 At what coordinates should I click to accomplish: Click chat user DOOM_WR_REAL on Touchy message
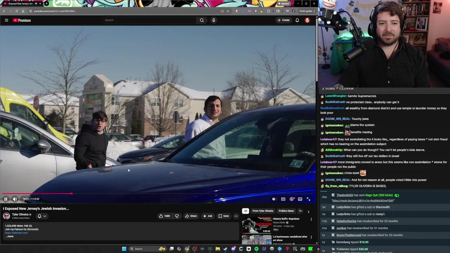(337, 119)
